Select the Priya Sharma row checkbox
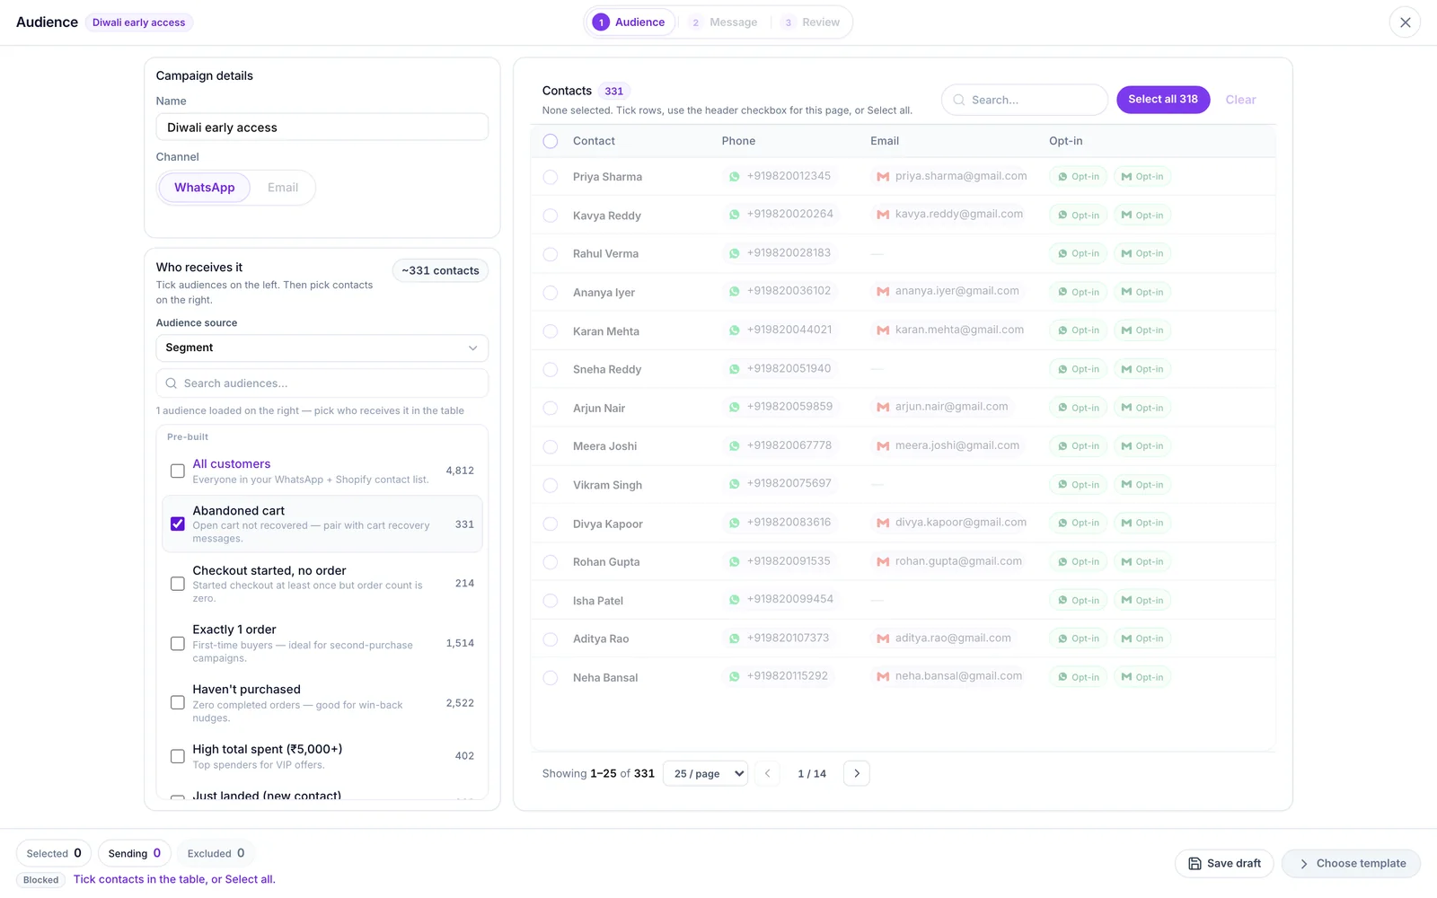Image resolution: width=1437 pixels, height=898 pixels. coord(551,177)
